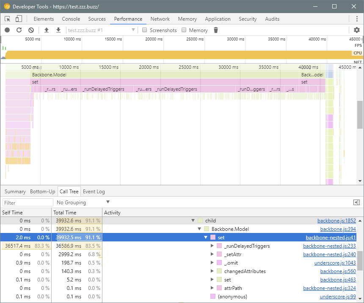Activate the inspect element picker icon
364x303 pixels.
(8, 19)
